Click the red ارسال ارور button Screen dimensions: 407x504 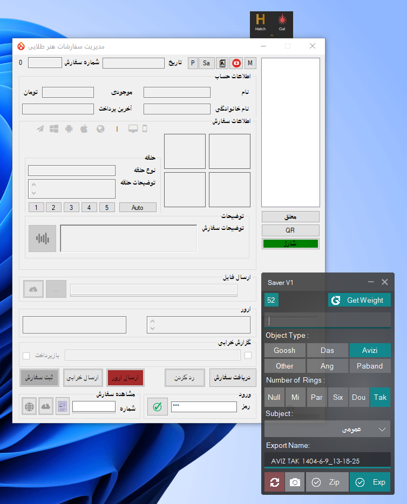point(125,378)
